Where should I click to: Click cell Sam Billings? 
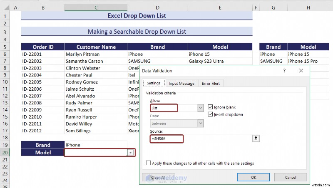pyautogui.click(x=96, y=131)
